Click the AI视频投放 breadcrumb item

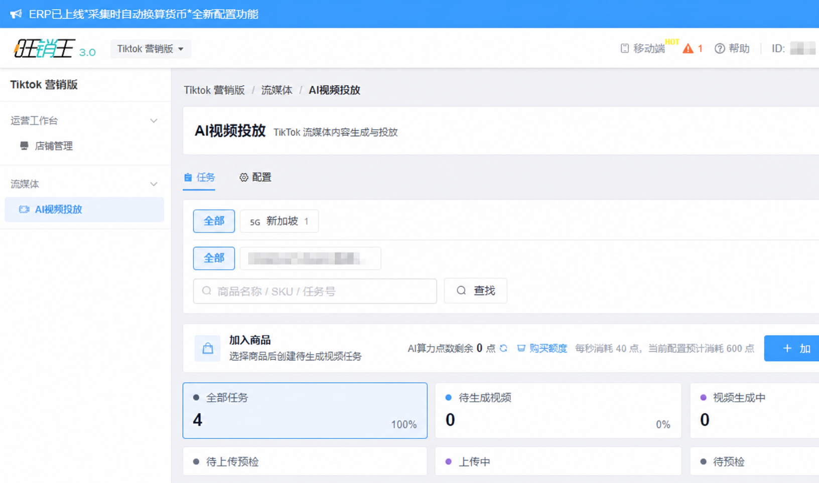[x=334, y=90]
